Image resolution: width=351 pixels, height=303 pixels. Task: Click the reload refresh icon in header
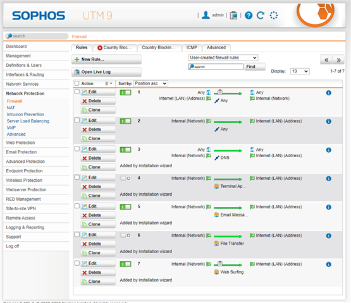[x=261, y=15]
